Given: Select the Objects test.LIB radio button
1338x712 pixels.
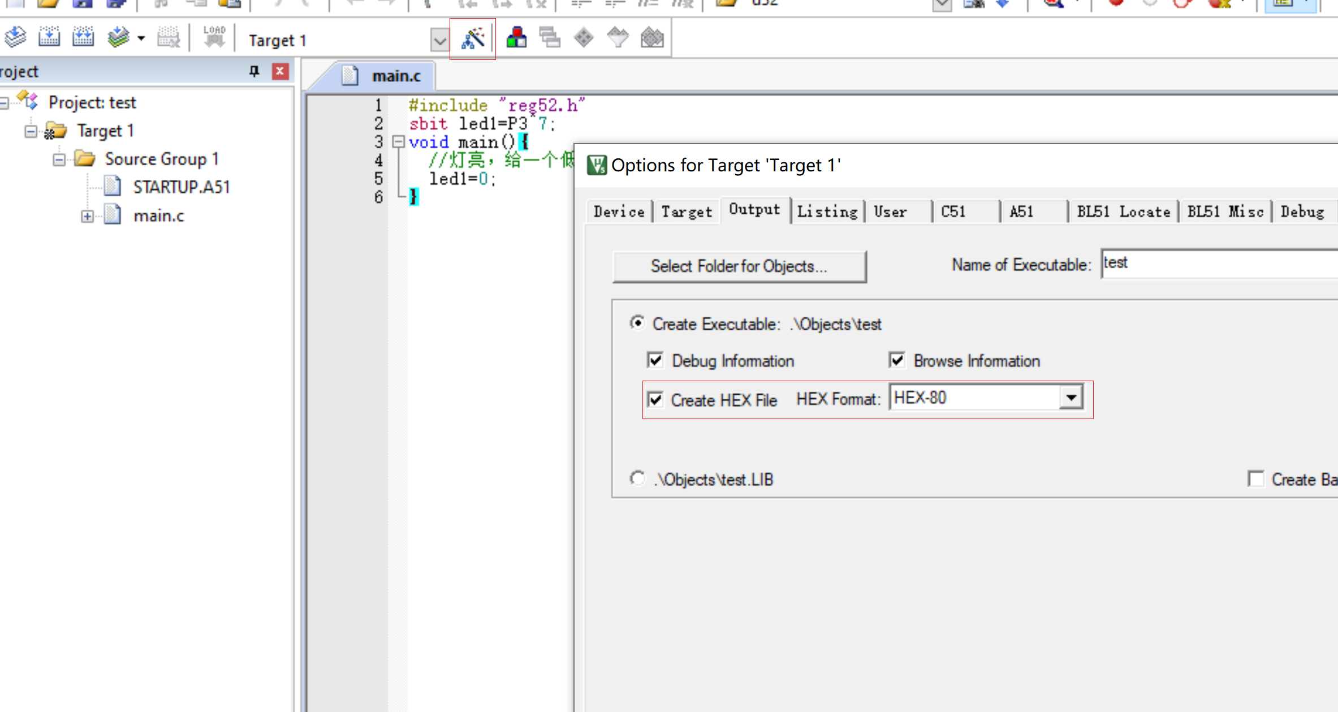Looking at the screenshot, I should coord(637,478).
